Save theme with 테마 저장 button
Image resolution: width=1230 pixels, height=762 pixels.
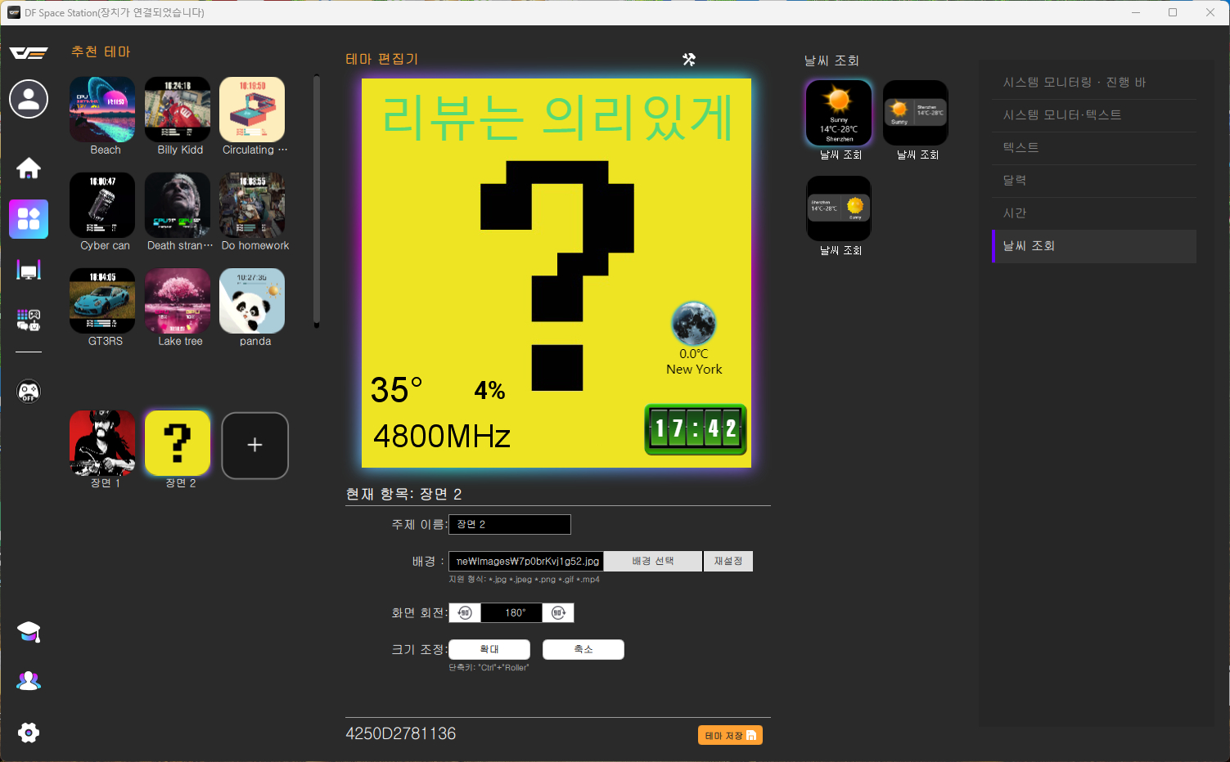(x=730, y=736)
